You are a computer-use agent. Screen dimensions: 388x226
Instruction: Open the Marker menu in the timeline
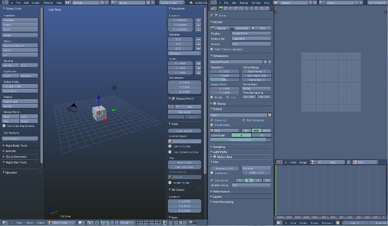pos(303,223)
